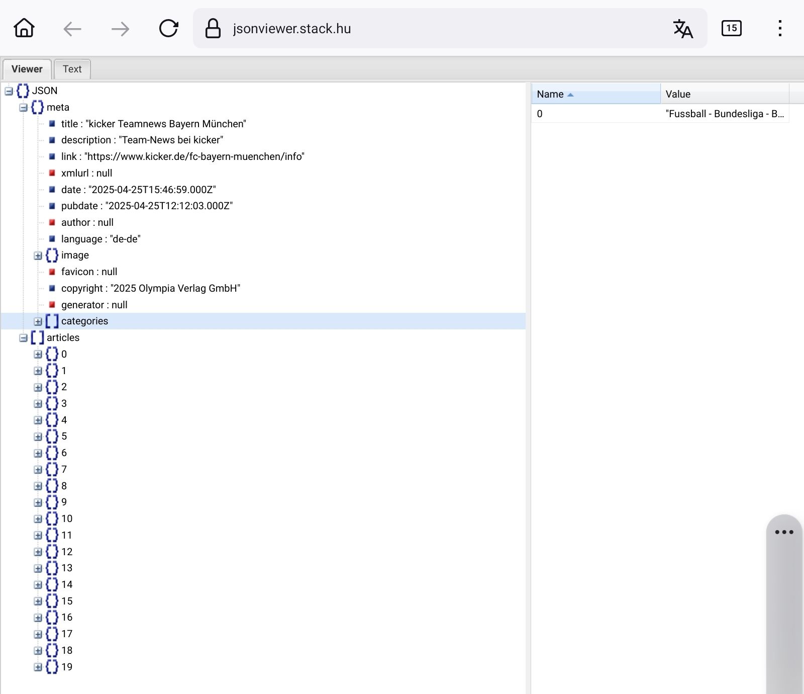The height and width of the screenshot is (694, 804).
Task: Collapse the root JSON node
Action: tap(9, 91)
